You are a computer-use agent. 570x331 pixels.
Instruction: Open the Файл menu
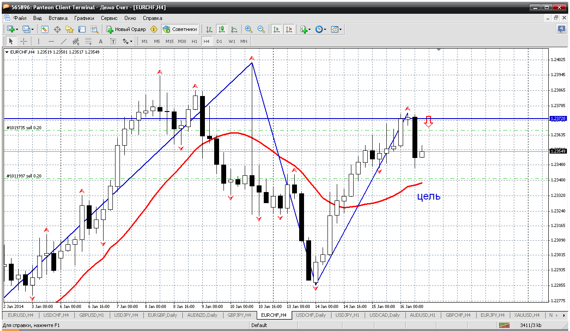(x=20, y=18)
